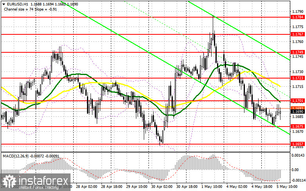Select the 1 May 10:00 time marker
Image resolution: width=306 pixels, height=191 pixels.
coord(212,187)
